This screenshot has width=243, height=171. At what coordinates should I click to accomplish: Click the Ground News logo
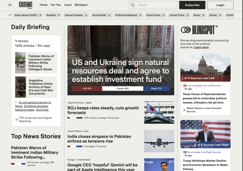coord(26,5)
